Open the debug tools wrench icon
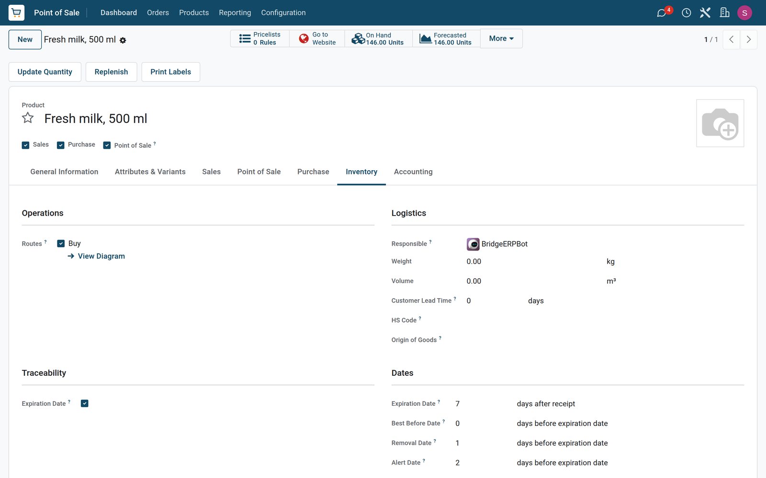This screenshot has width=766, height=478. tap(705, 13)
